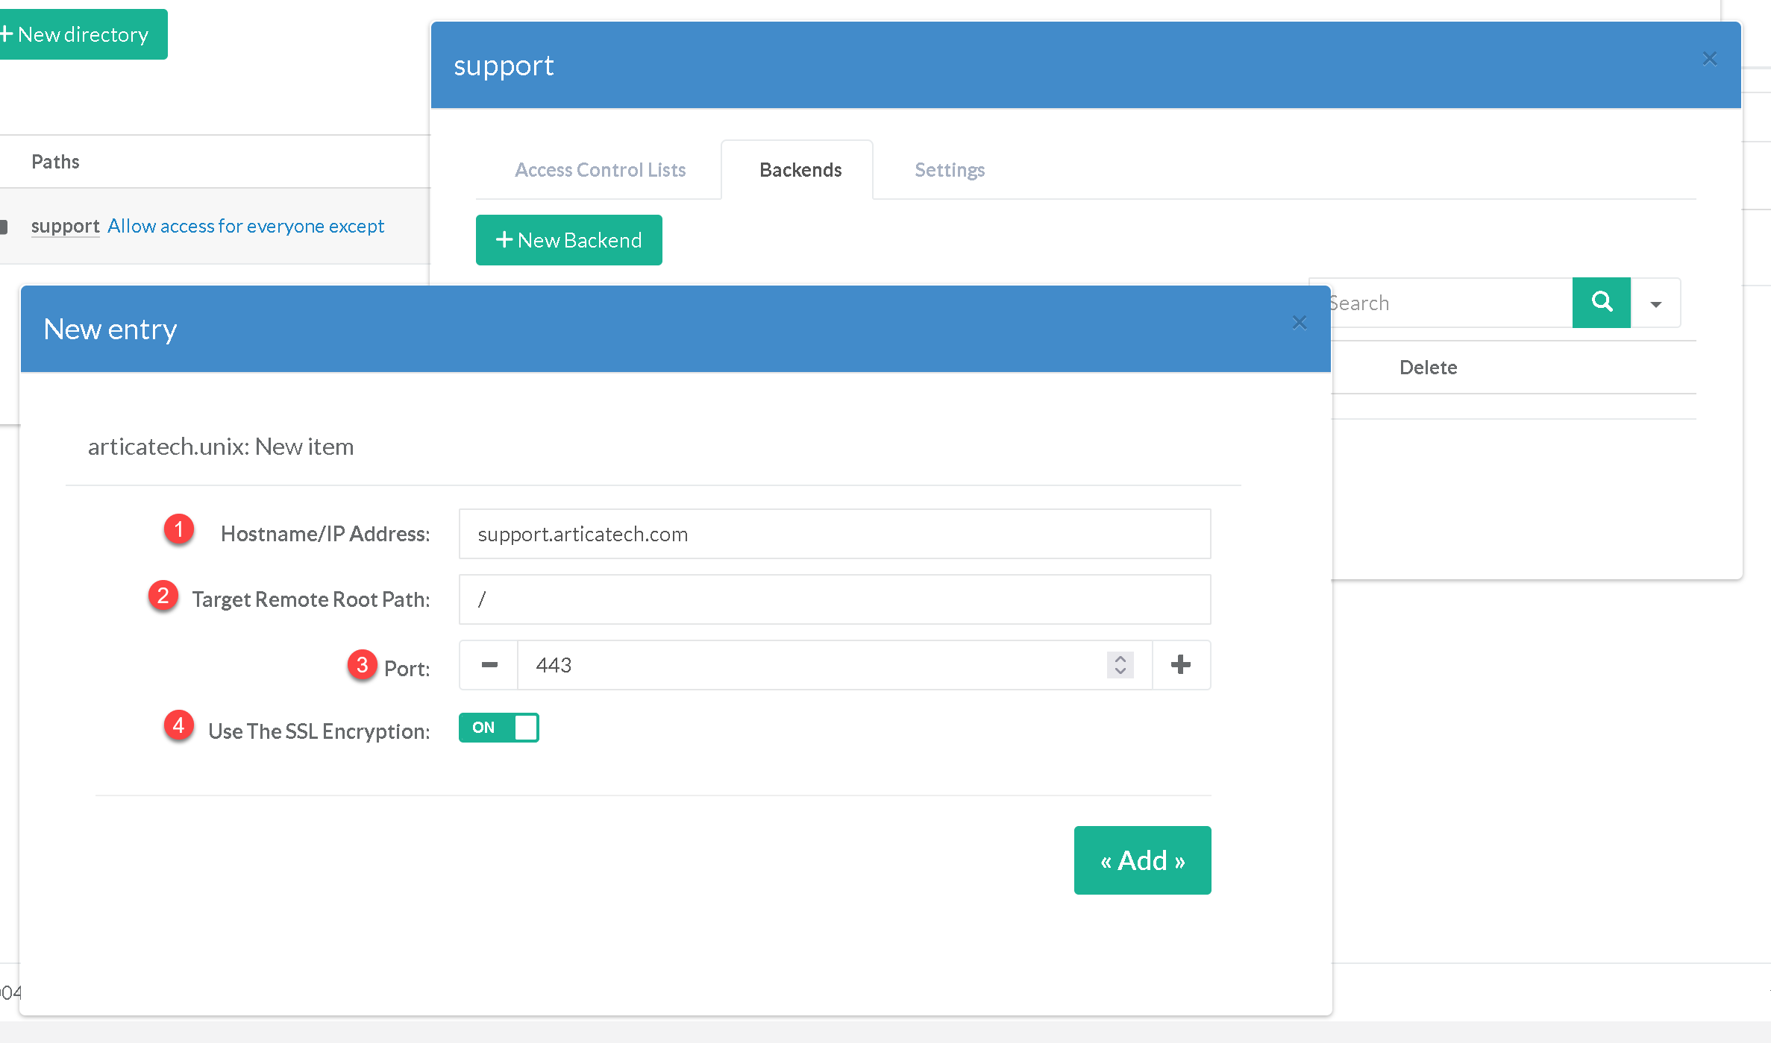Open the Settings tab
1771x1043 pixels.
(x=950, y=170)
